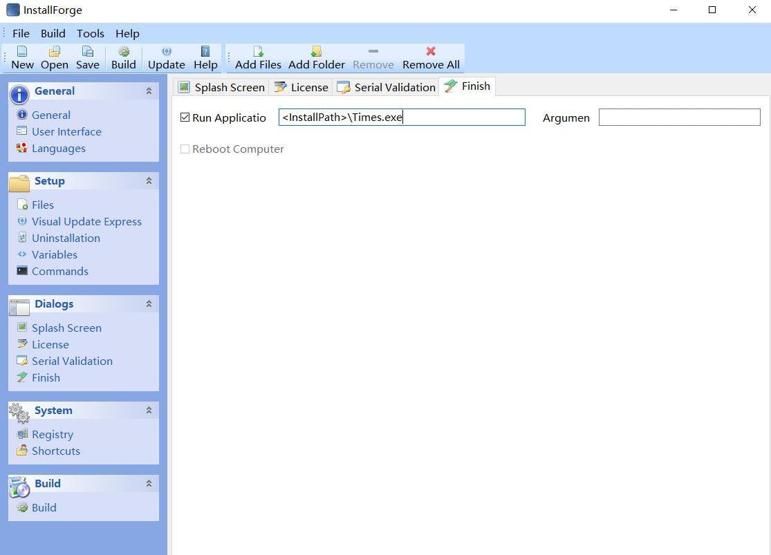Toggle the Reboot Computer checkbox
Screen dimensions: 771x555
click(185, 149)
